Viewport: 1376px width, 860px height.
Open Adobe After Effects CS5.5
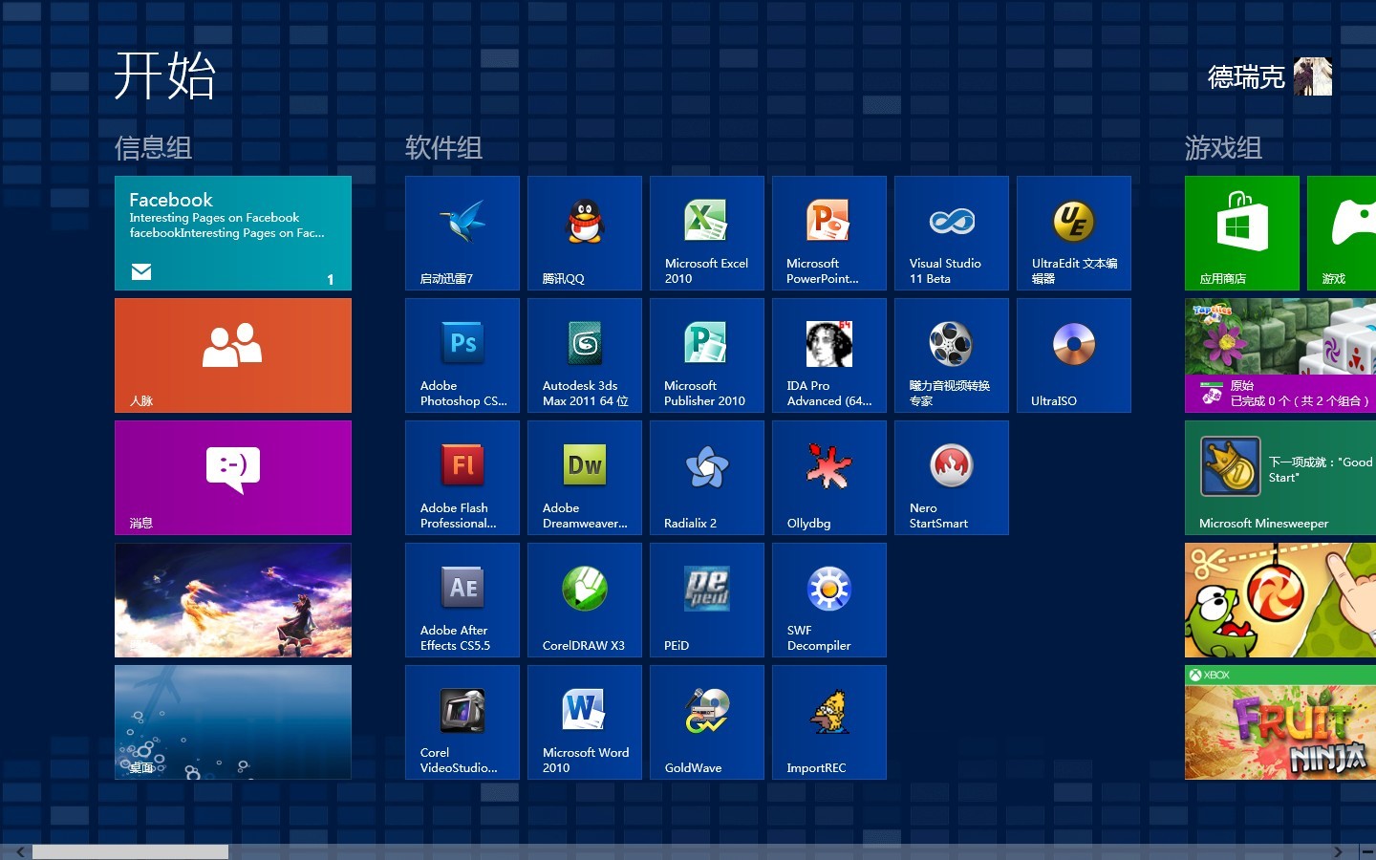point(462,600)
